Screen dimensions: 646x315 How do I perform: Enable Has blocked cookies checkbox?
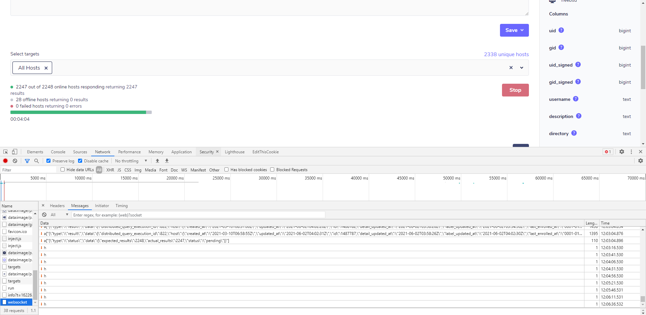coord(226,170)
